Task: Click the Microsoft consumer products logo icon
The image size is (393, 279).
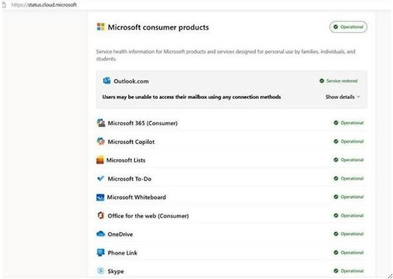Action: (x=101, y=27)
